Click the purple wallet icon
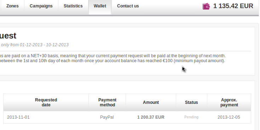 click(x=206, y=6)
